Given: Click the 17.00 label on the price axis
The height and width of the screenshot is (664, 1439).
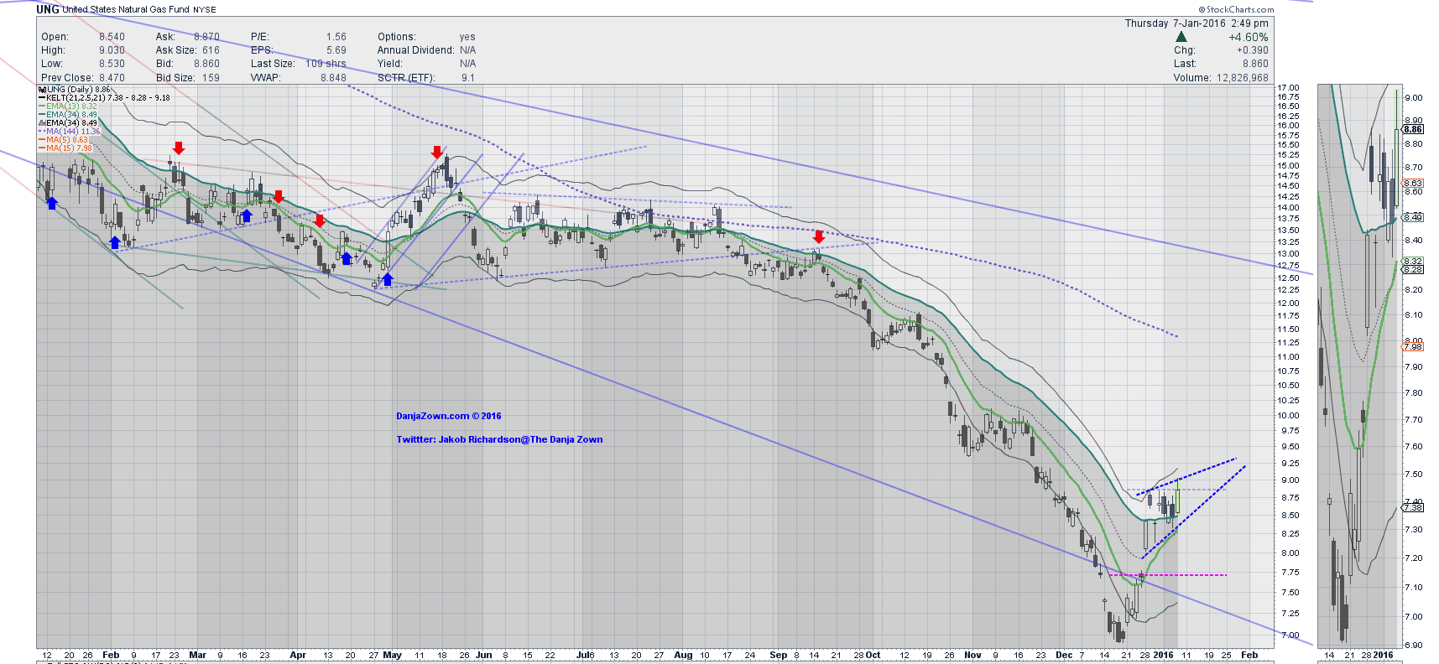Looking at the screenshot, I should 1288,88.
